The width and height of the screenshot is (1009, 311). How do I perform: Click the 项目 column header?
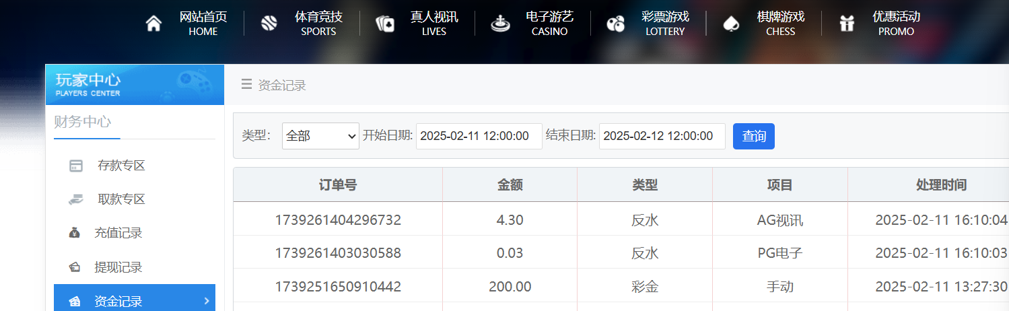pos(780,184)
